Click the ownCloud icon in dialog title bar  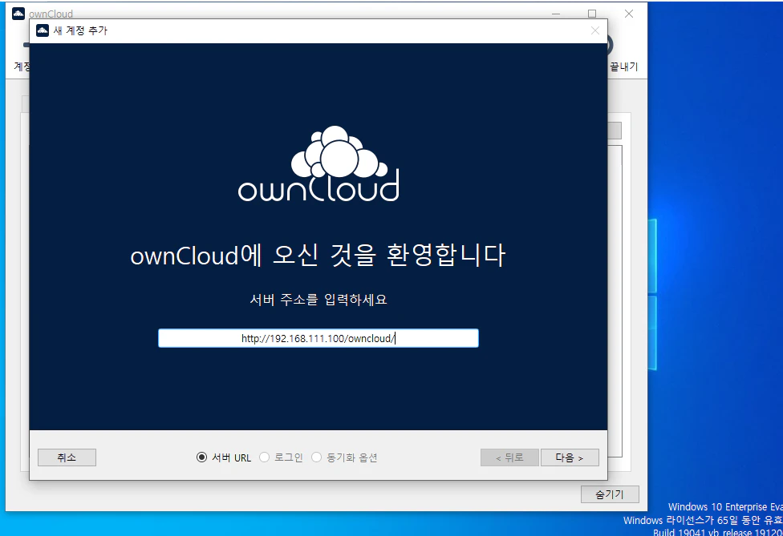point(43,30)
